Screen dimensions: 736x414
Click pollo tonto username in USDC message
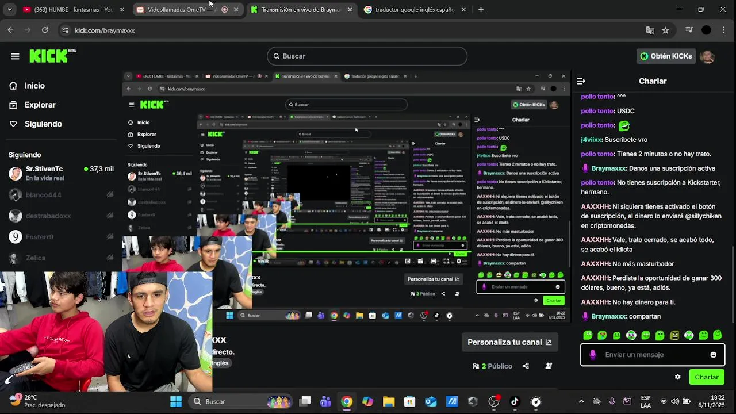pos(597,111)
